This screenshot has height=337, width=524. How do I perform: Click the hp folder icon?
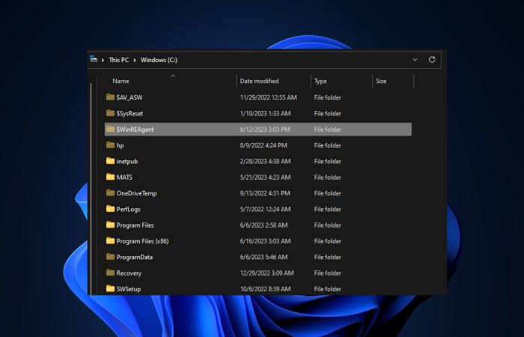coord(110,145)
